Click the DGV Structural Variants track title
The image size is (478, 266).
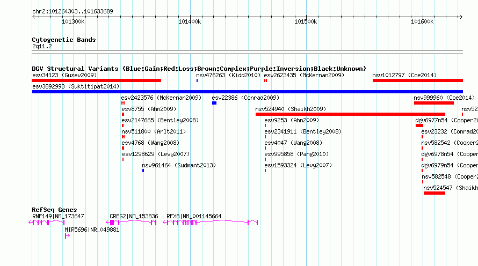pos(199,69)
